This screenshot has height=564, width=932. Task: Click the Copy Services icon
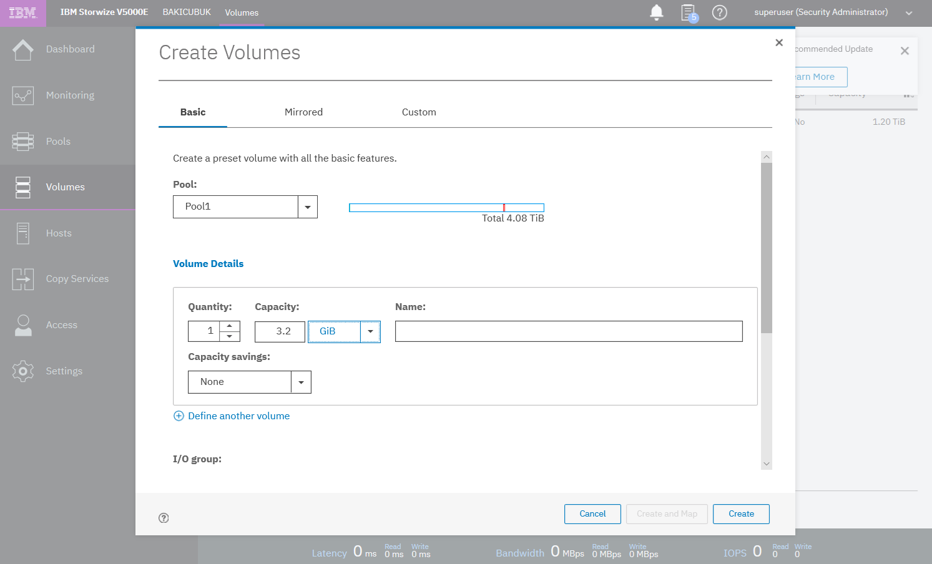coord(23,279)
